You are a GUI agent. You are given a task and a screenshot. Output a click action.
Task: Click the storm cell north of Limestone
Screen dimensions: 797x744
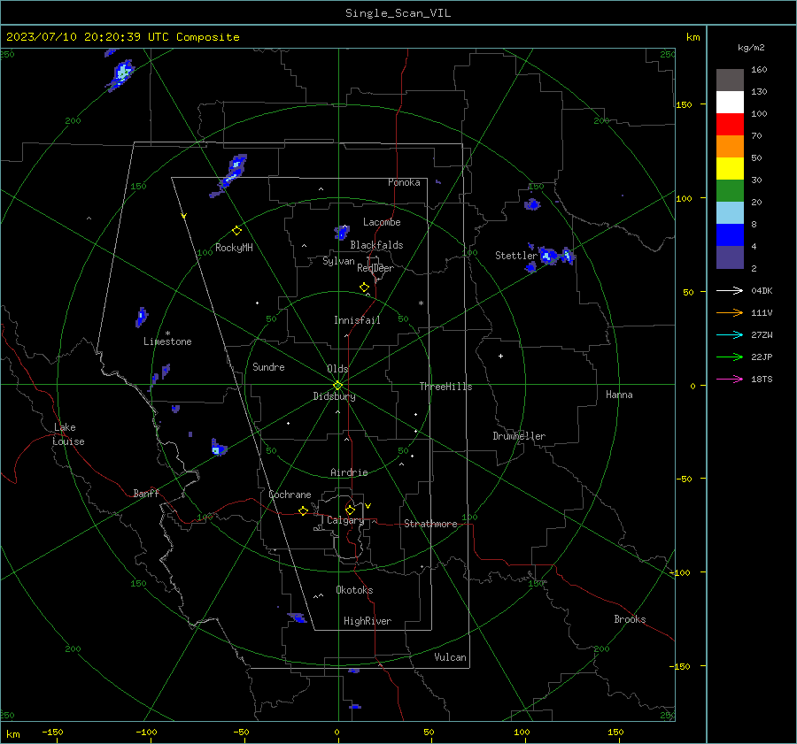pyautogui.click(x=142, y=317)
